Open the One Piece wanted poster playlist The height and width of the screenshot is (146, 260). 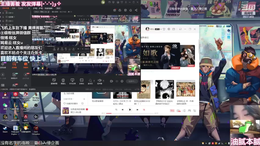point(144,90)
